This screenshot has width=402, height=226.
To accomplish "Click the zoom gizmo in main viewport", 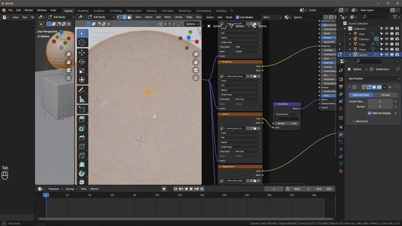I will 195,55.
